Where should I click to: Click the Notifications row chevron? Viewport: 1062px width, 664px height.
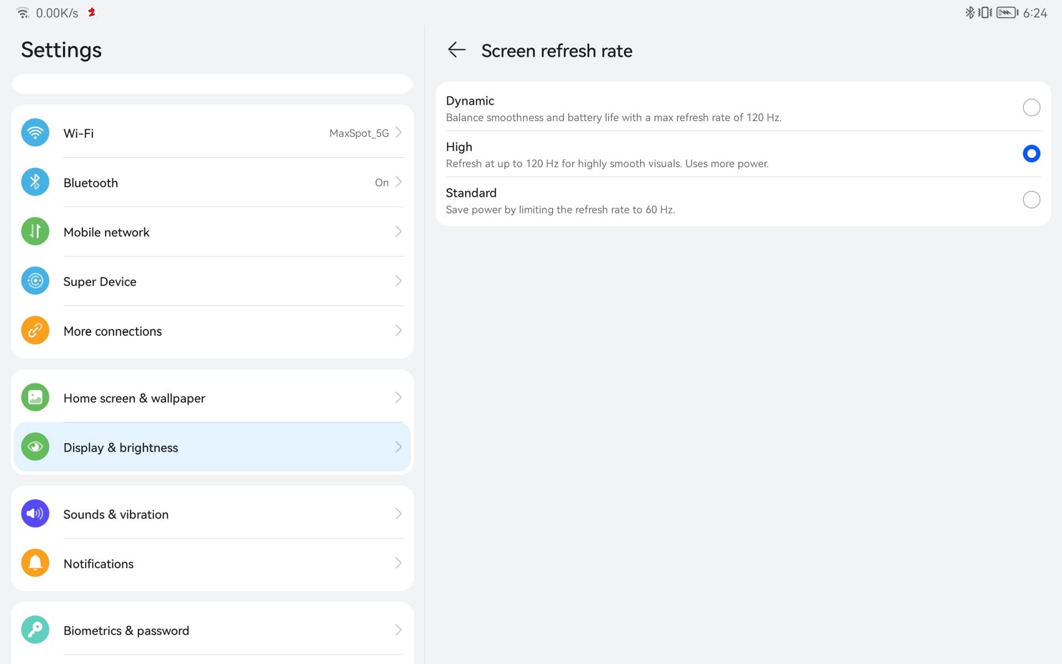398,563
